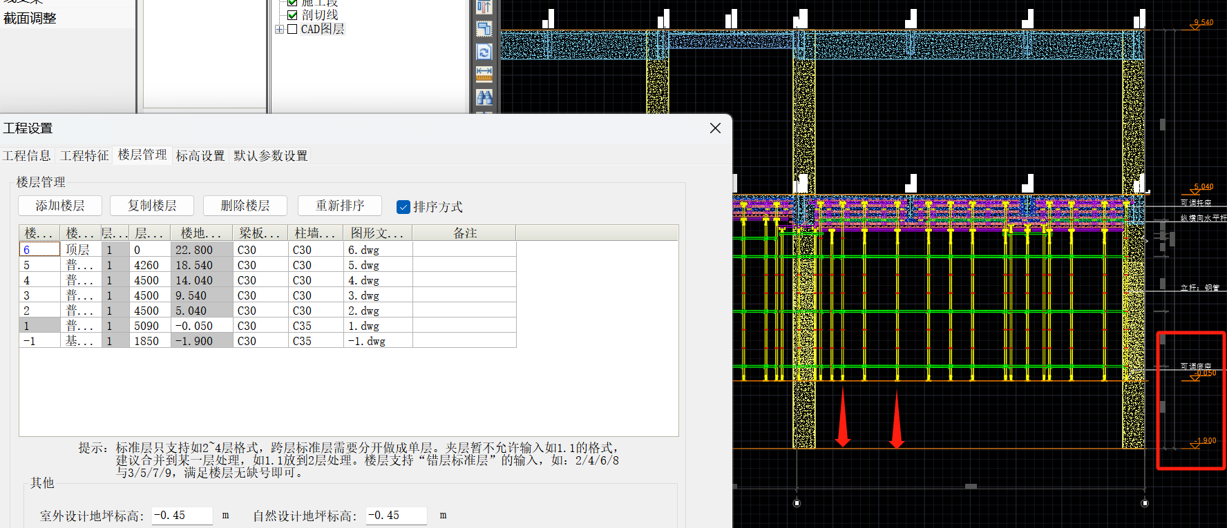
Task: Click elevation cell -0.050
Action: 202,325
